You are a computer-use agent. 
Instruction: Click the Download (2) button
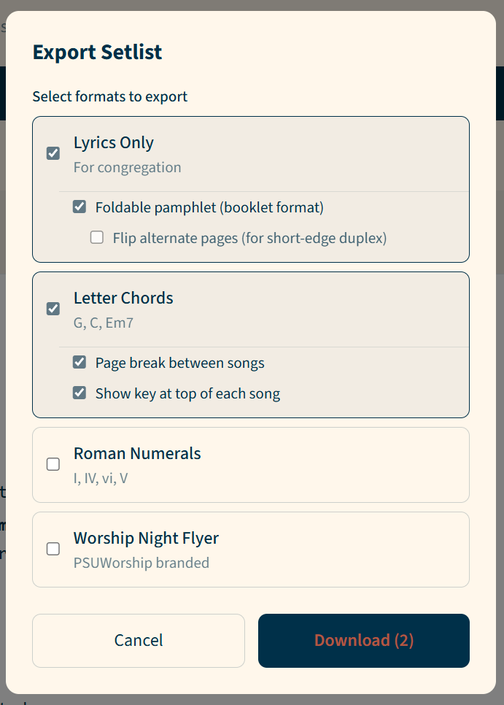(363, 641)
